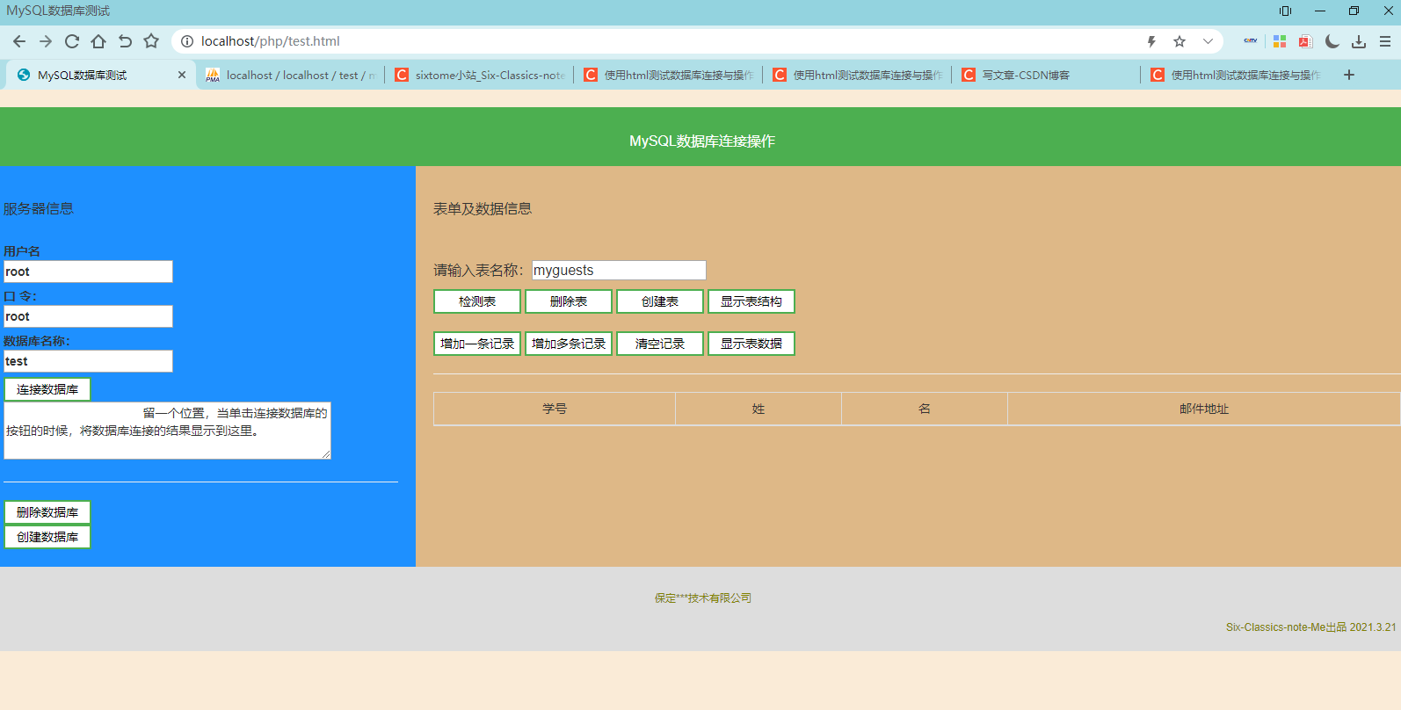Image resolution: width=1401 pixels, height=710 pixels.
Task: Go back using the browser back arrow
Action: pyautogui.click(x=19, y=41)
